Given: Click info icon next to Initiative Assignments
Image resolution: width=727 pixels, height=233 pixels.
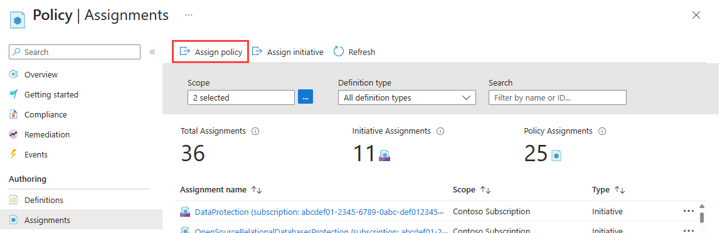Looking at the screenshot, I should coord(440,131).
